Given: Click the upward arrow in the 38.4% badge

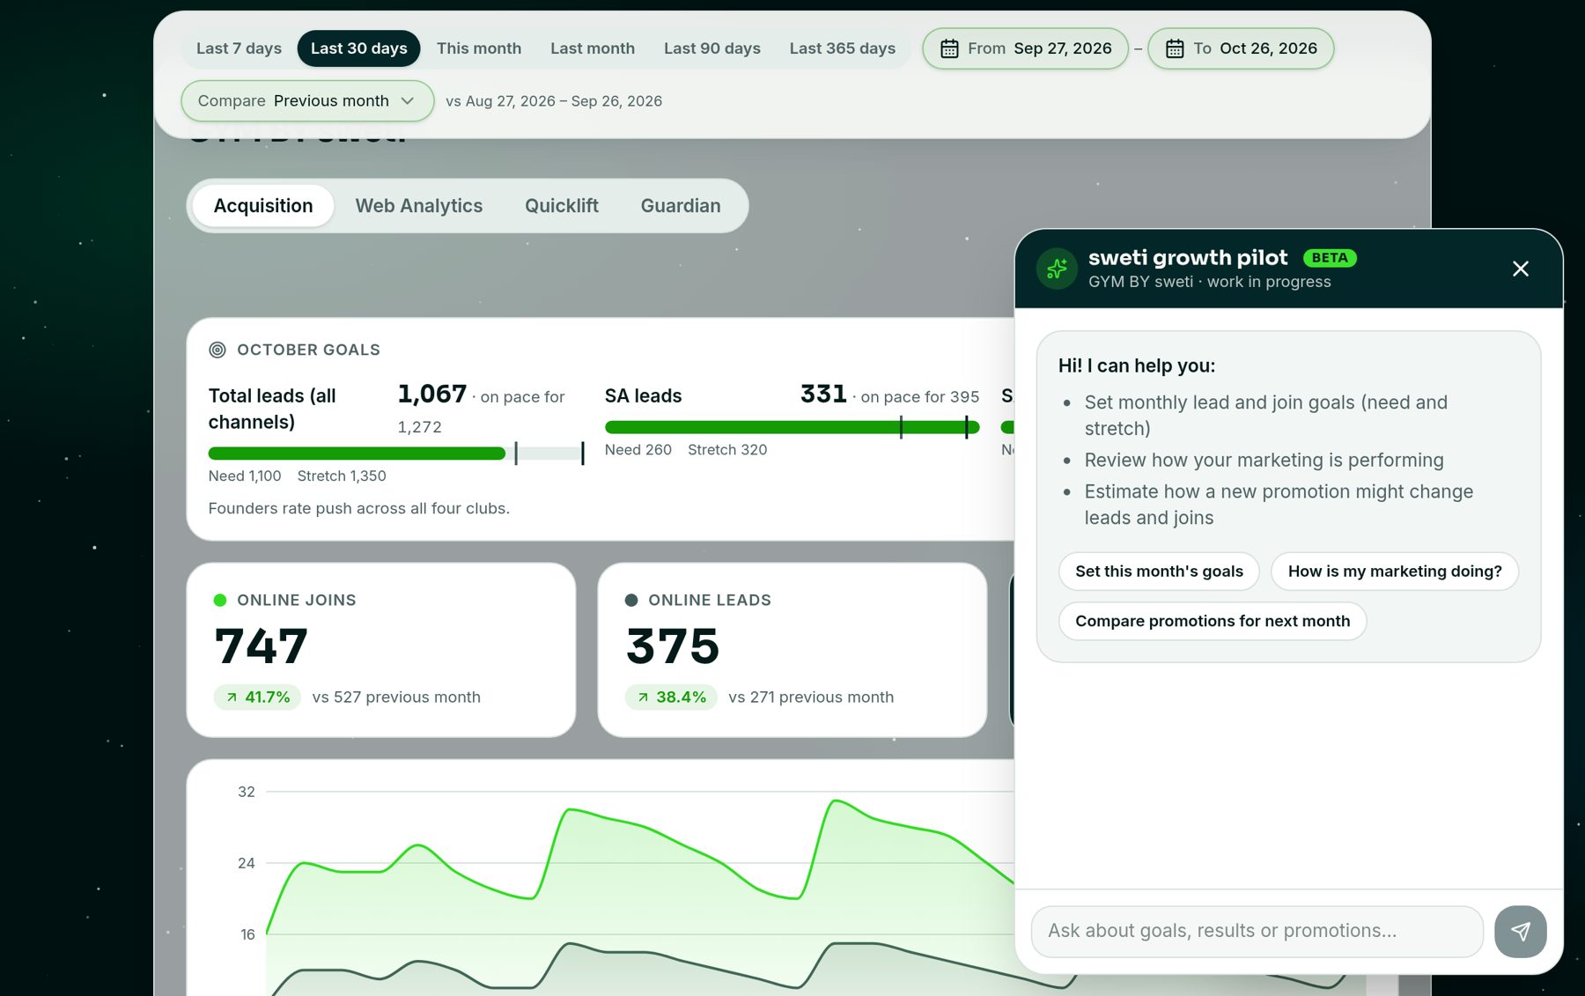Looking at the screenshot, I should click(643, 697).
